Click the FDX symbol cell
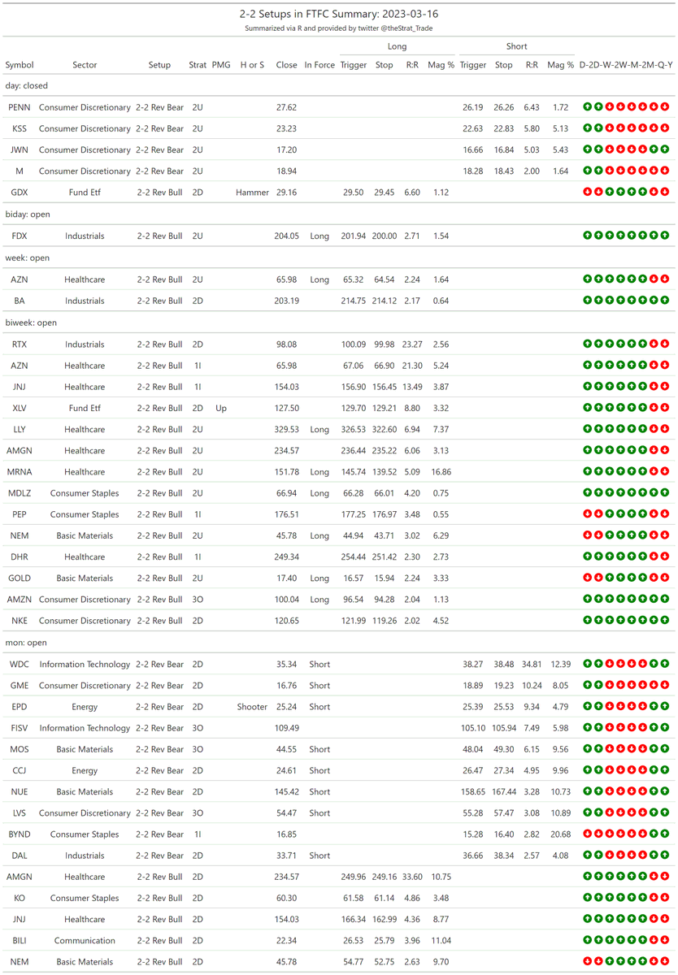Screen dimensions: 678x975 [20, 236]
